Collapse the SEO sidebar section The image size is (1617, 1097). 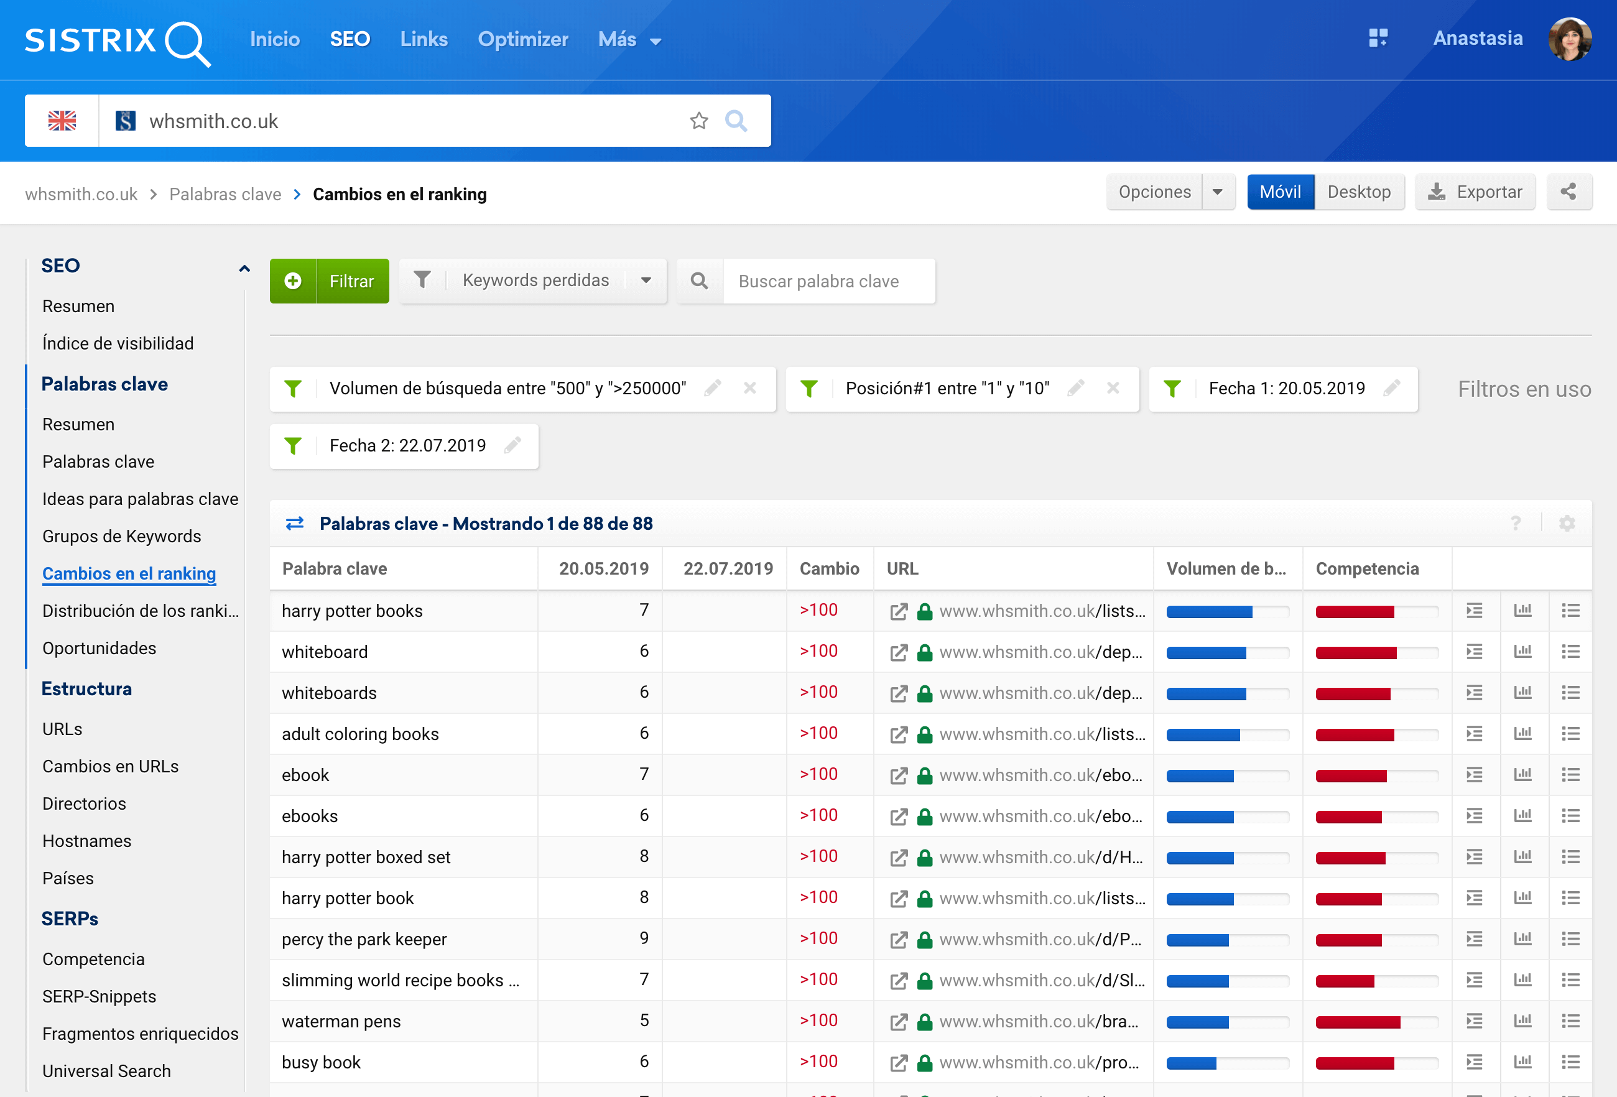(x=244, y=267)
